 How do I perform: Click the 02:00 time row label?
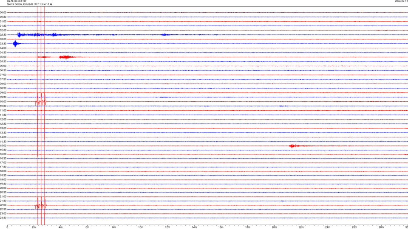(x=3, y=31)
